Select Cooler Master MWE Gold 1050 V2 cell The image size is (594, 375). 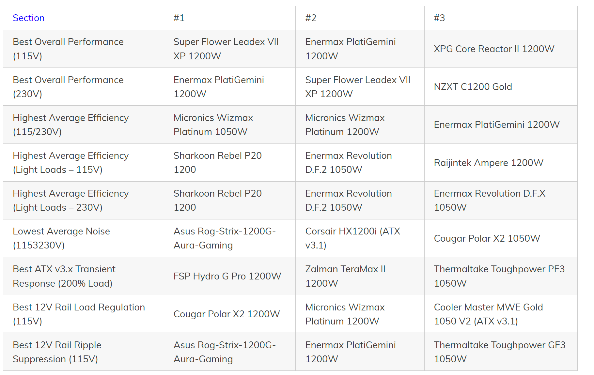(x=488, y=314)
